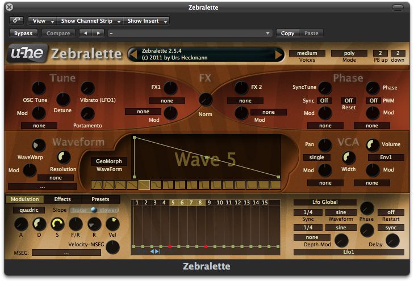Open the Show Insert dropdown

pos(147,20)
